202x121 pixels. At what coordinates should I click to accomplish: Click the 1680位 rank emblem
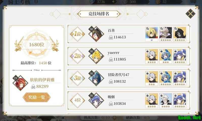[37, 45]
